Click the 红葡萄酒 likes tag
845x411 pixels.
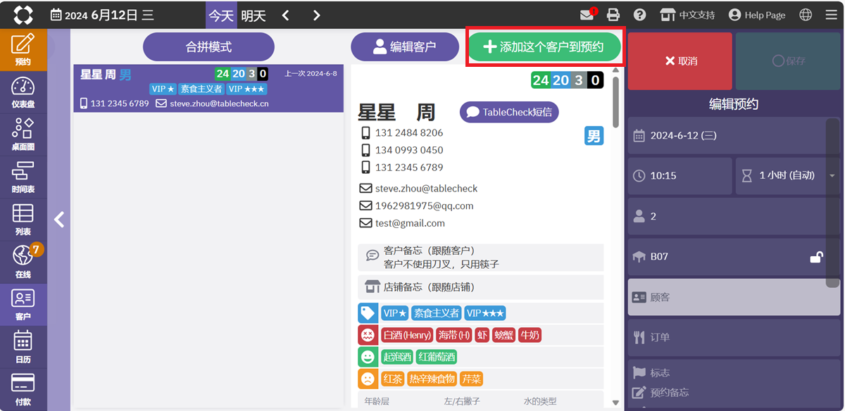[x=437, y=357]
